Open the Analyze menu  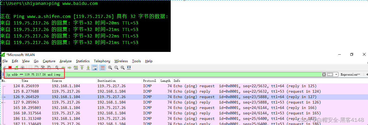tap(65, 61)
